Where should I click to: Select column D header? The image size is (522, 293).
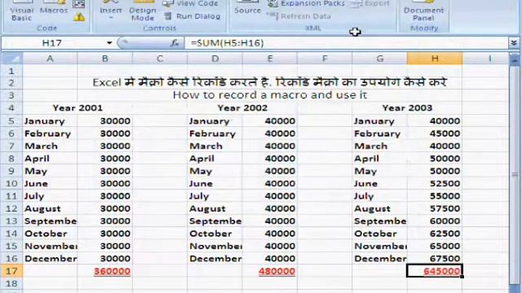click(215, 59)
